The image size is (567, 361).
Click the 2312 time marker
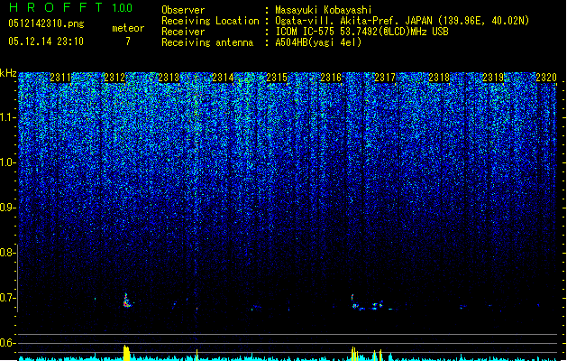point(114,78)
